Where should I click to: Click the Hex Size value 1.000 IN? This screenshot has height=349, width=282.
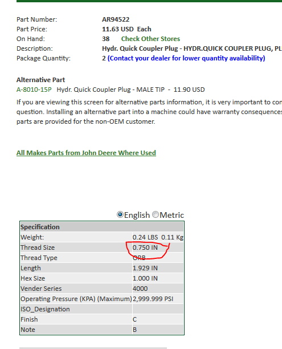pos(145,278)
